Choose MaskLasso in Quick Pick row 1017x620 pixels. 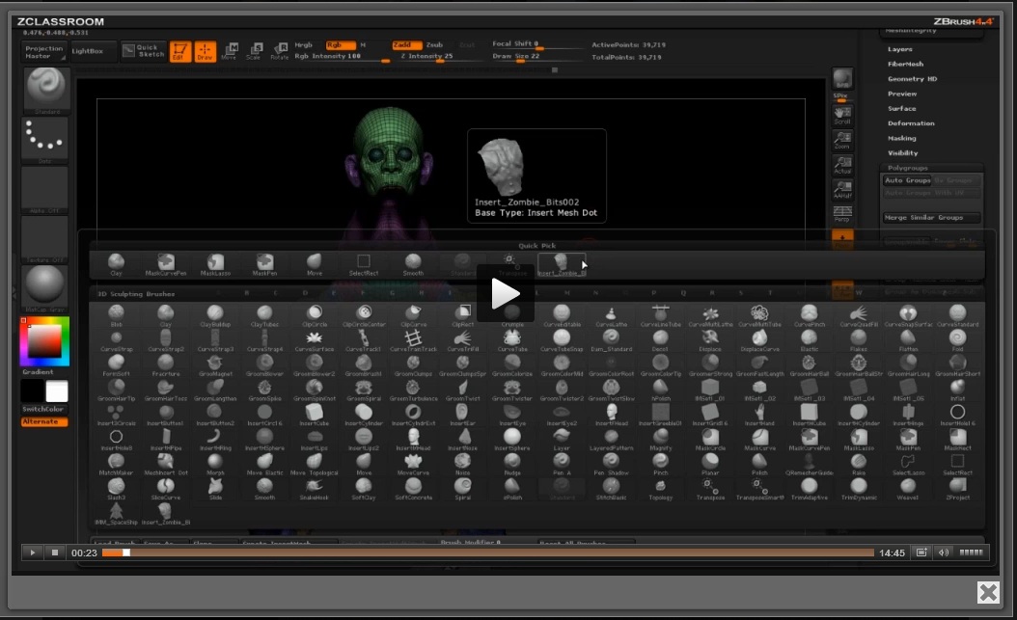pyautogui.click(x=214, y=264)
